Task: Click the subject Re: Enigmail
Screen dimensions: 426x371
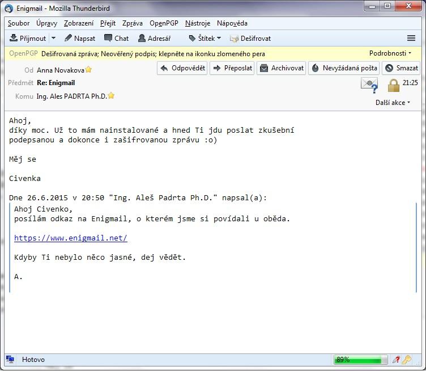Action: click(56, 83)
